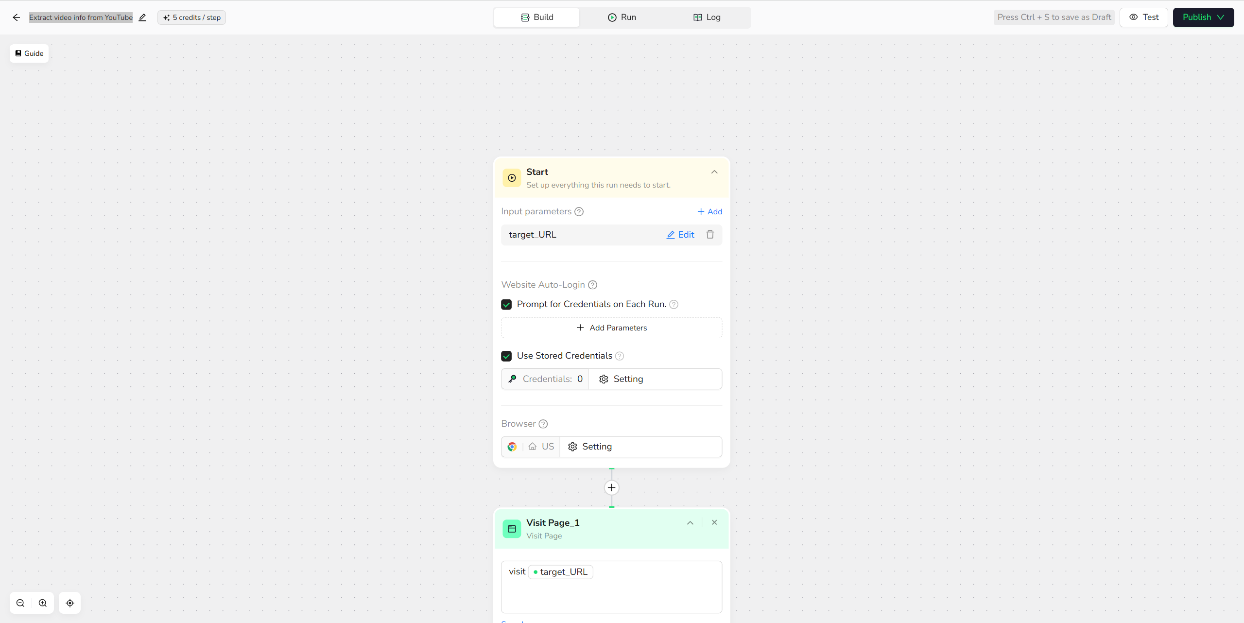
Task: Delete the target_URL parameter with trash icon
Action: [710, 235]
